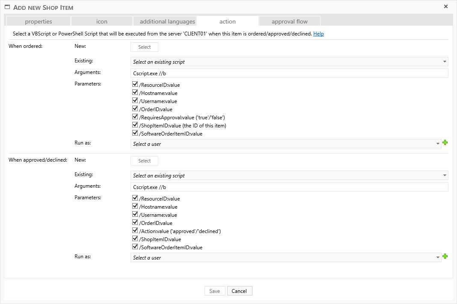Viewport: 457px width, 304px height.
Task: Close the Add new Shop Item dialog
Action: 446,6
